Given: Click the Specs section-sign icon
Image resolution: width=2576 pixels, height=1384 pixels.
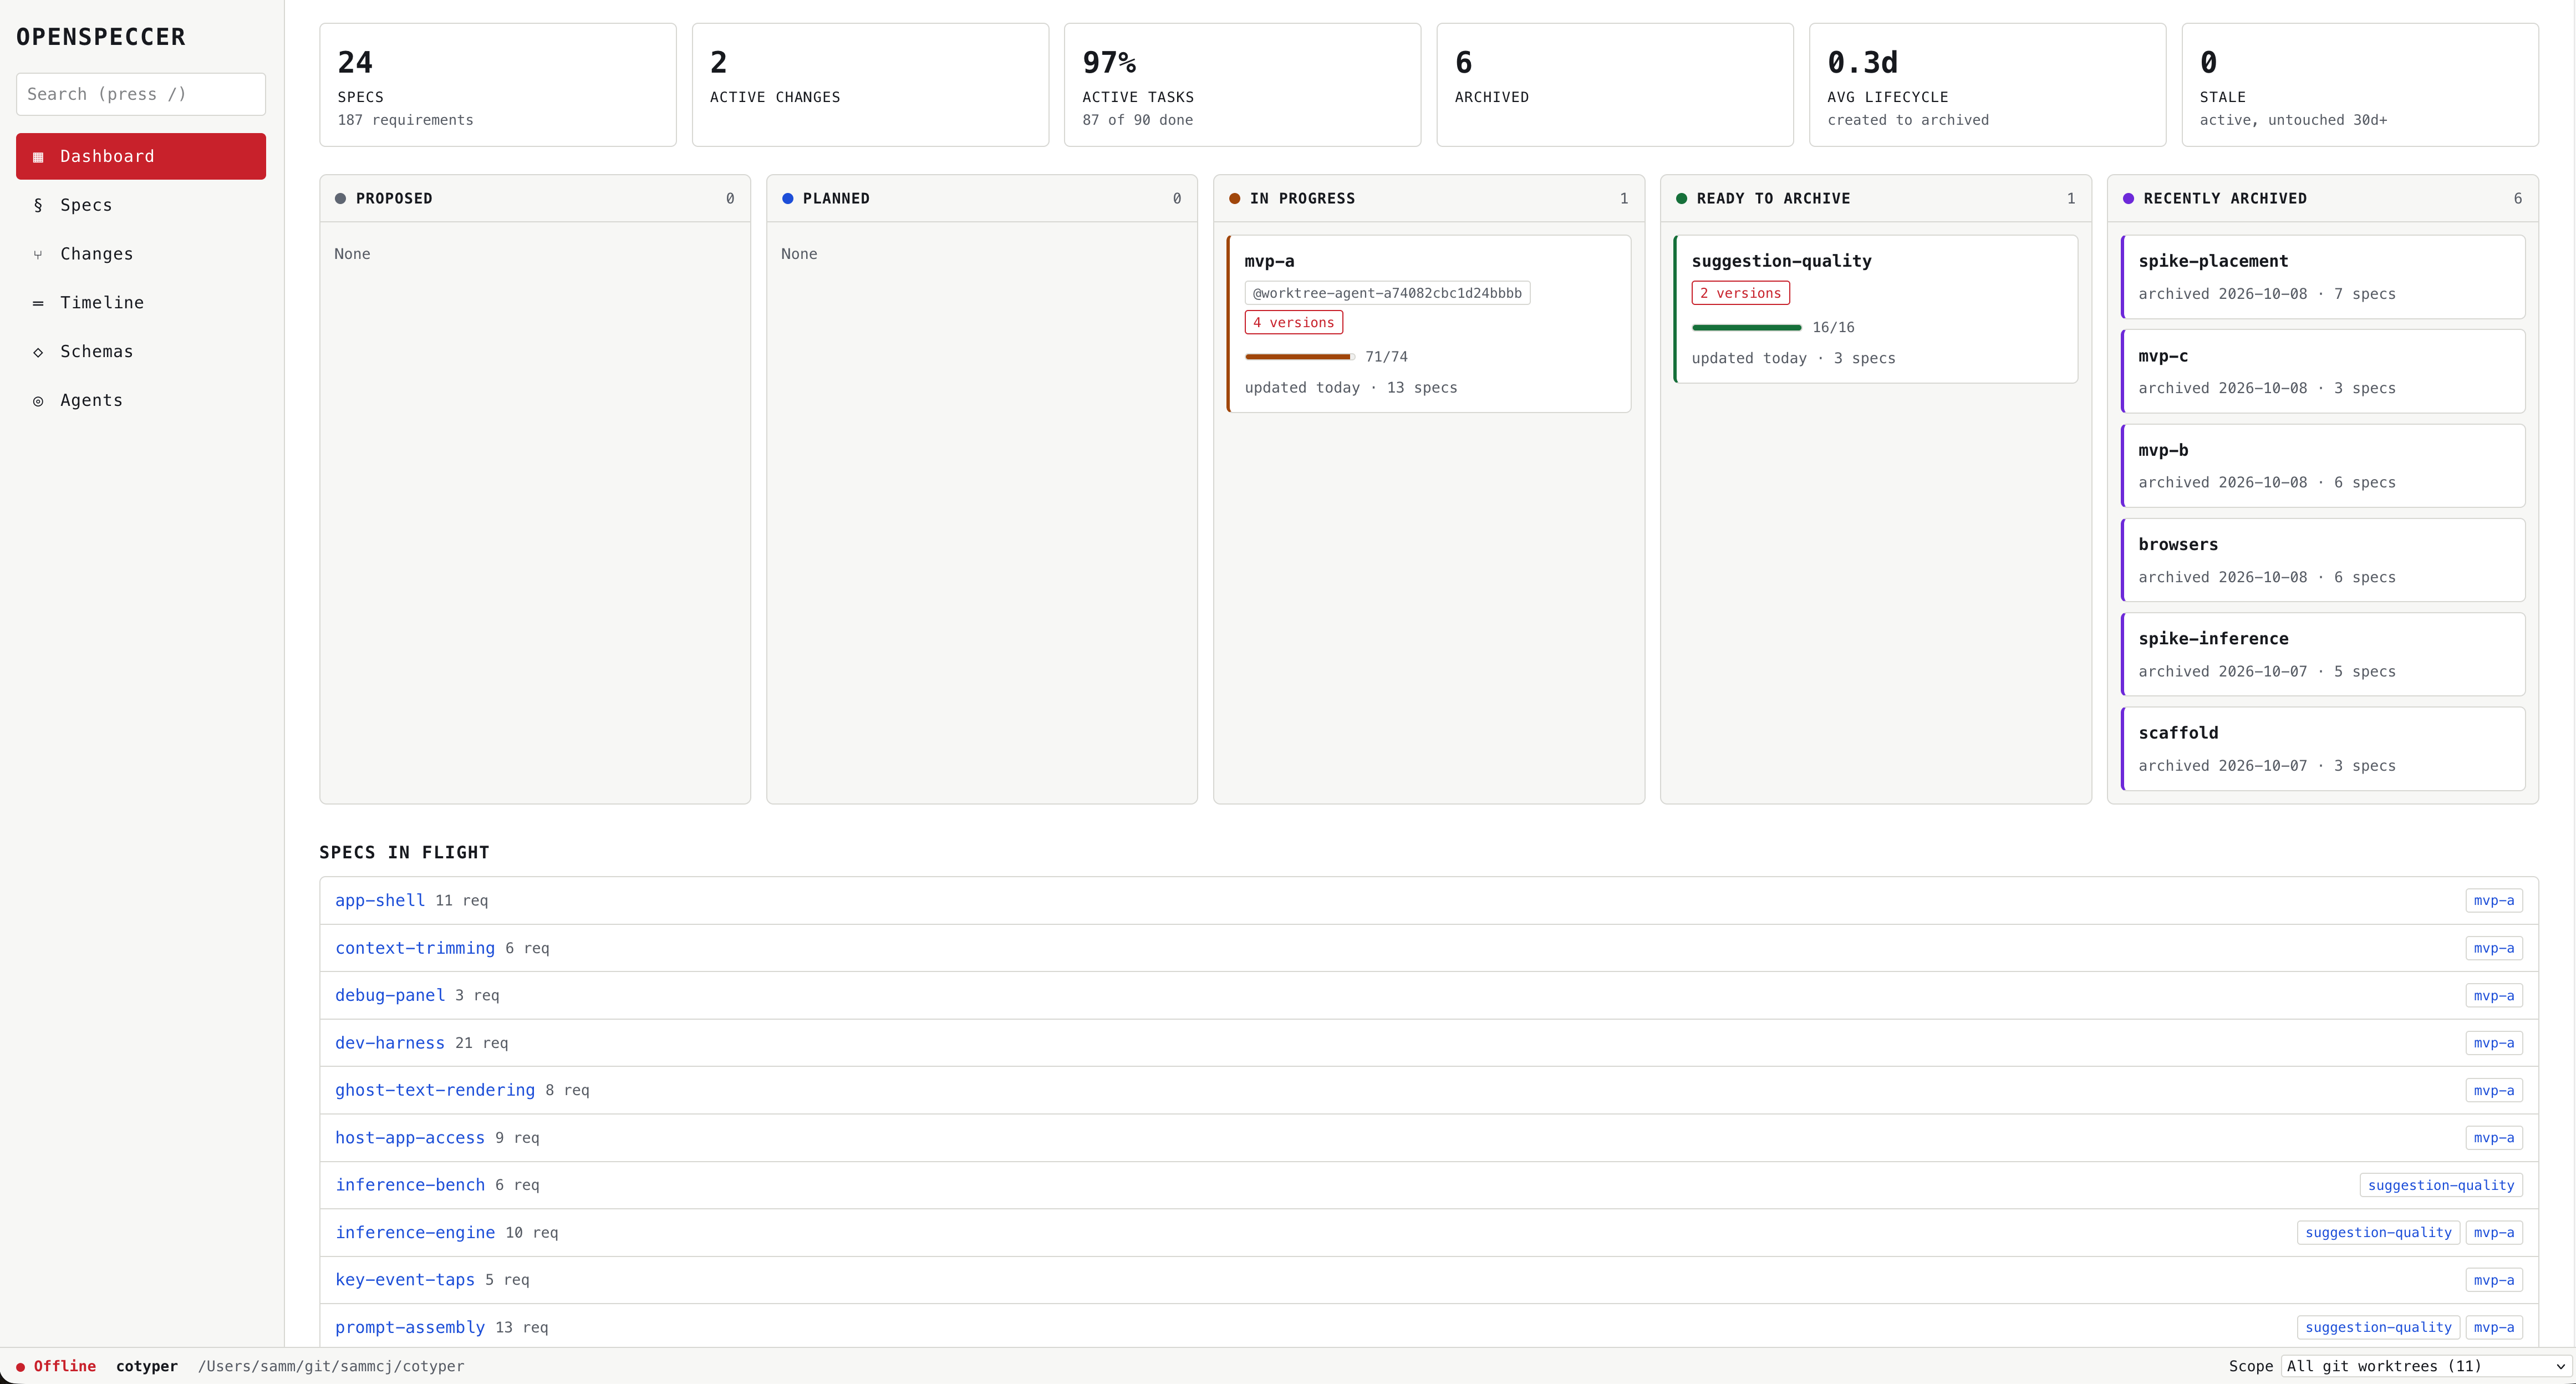Looking at the screenshot, I should 38,205.
